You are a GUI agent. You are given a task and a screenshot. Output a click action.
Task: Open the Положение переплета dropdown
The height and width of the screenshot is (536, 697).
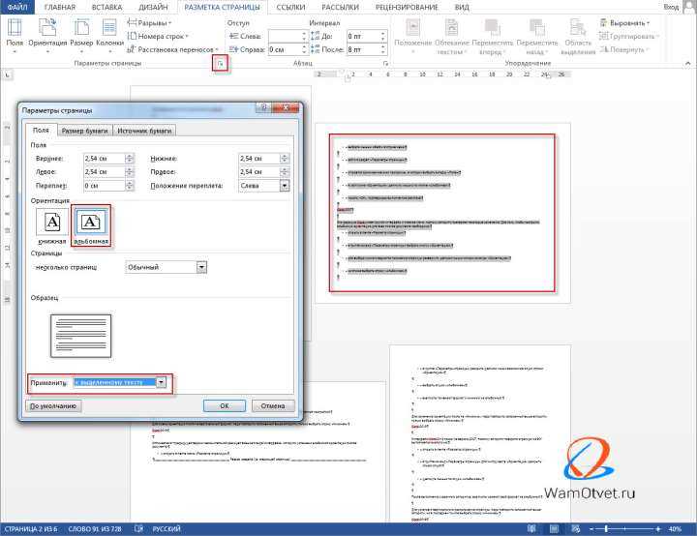coord(285,186)
